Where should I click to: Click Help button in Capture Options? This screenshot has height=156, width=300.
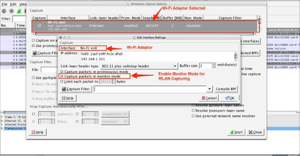click(37, 132)
